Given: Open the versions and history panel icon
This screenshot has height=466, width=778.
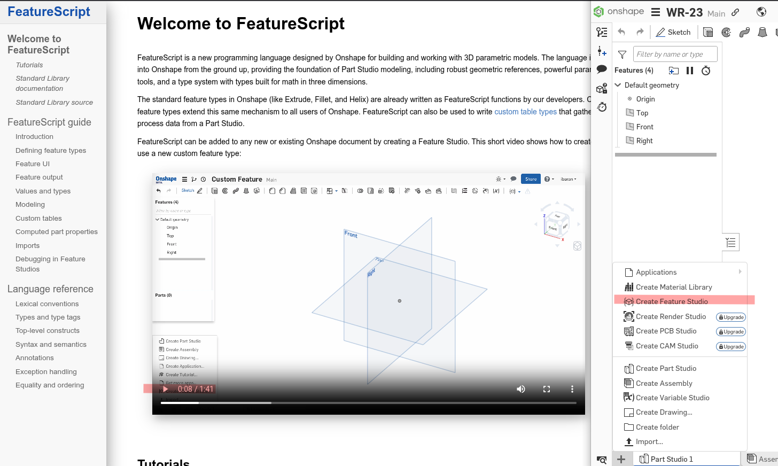Looking at the screenshot, I should click(602, 32).
